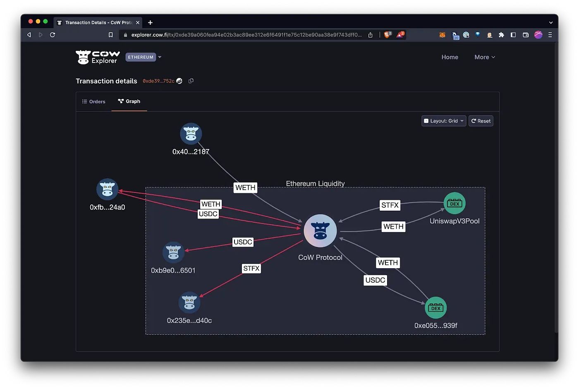
Task: Click the Brave Shields badge icon
Action: [x=387, y=35]
